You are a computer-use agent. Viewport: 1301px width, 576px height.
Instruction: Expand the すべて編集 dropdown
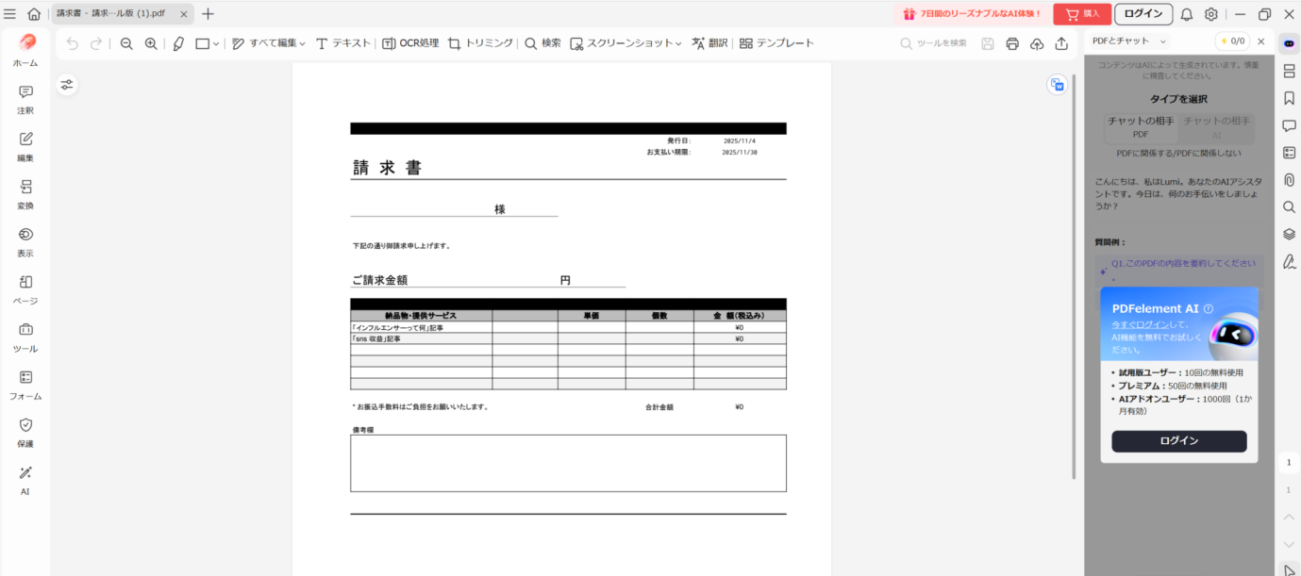click(x=302, y=44)
